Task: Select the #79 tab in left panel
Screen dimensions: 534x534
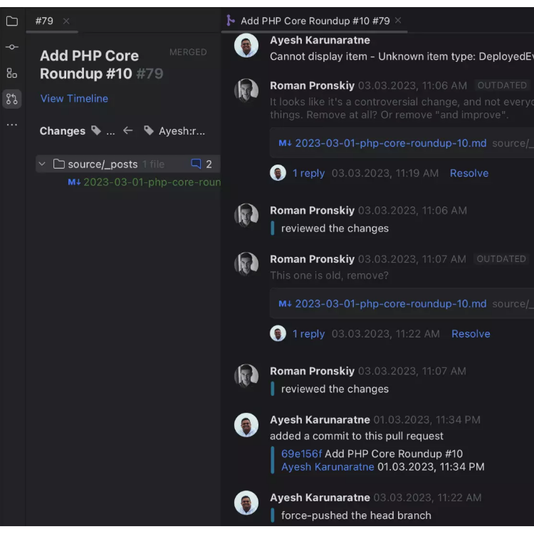Action: 44,21
